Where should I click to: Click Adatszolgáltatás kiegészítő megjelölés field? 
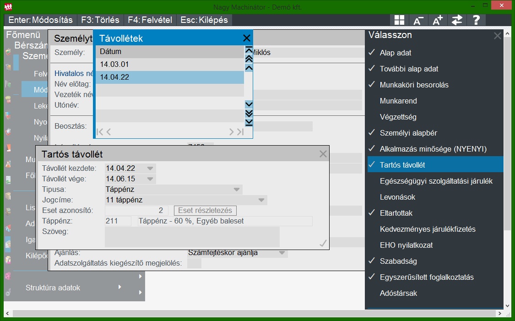[194, 263]
